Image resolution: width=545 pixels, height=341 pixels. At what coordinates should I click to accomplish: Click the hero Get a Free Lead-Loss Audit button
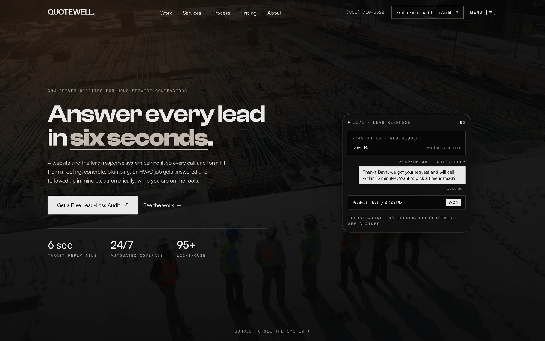93,205
